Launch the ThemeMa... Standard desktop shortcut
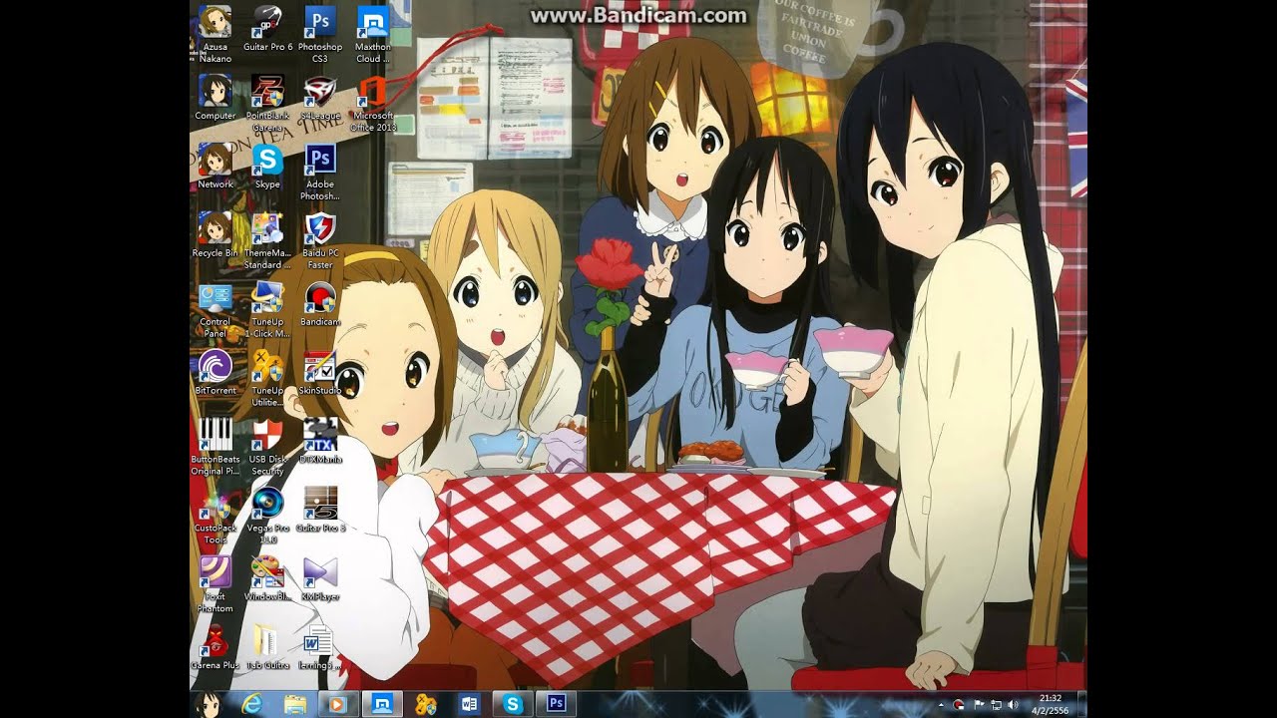The image size is (1277, 718). coord(267,240)
